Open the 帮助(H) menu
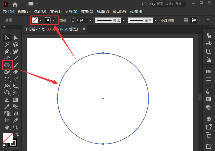 [136, 11]
